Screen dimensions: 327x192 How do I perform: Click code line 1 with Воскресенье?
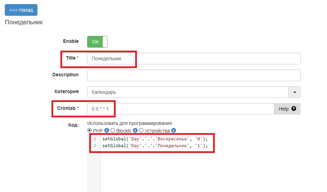[x=155, y=139]
